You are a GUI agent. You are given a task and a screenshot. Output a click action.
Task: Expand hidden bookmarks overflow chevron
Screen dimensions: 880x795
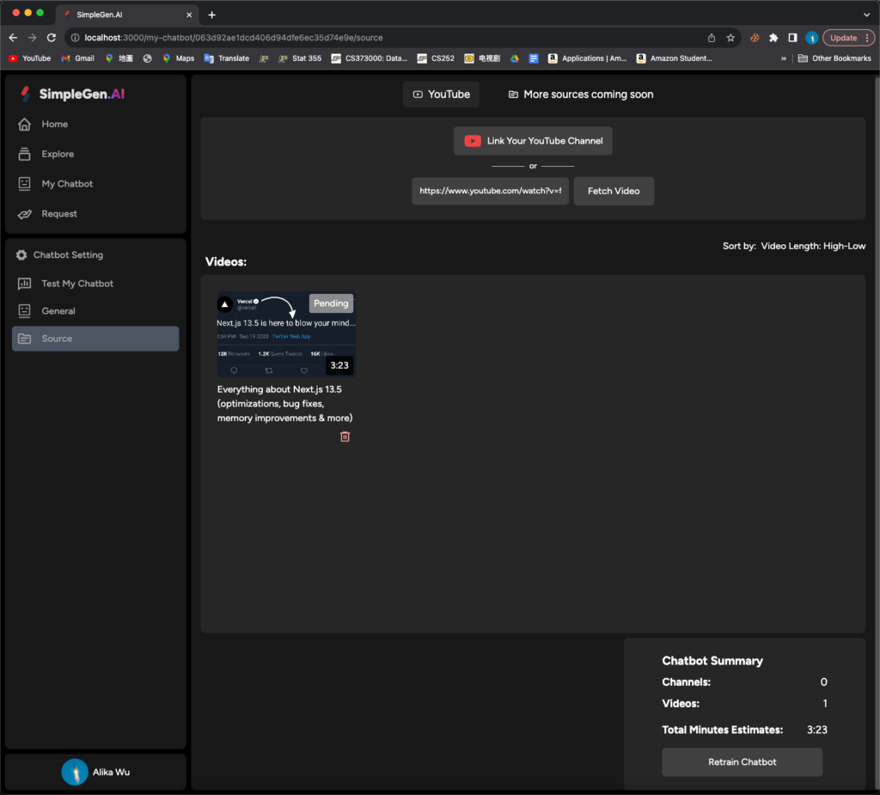783,58
